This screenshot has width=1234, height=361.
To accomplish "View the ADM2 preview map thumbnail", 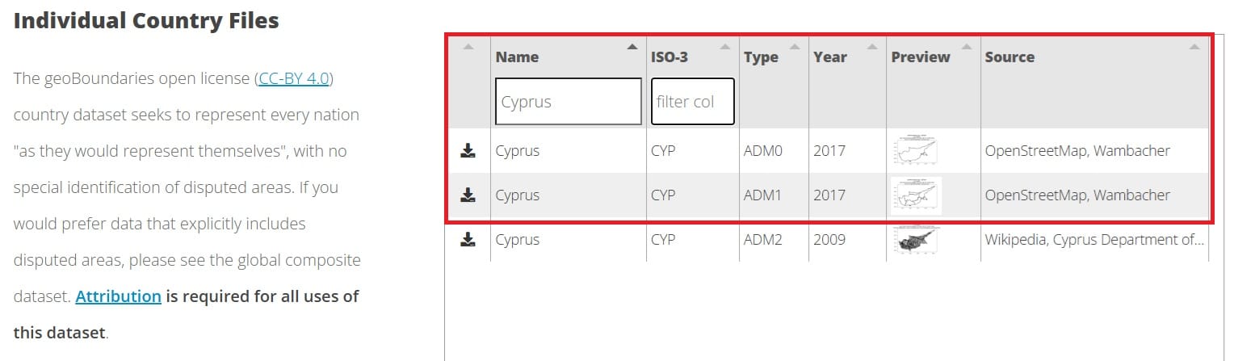I will click(916, 239).
